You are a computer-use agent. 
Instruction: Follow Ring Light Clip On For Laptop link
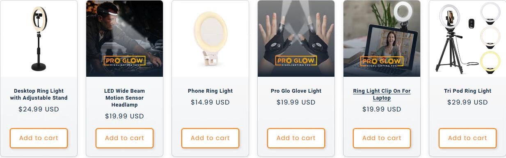(382, 94)
